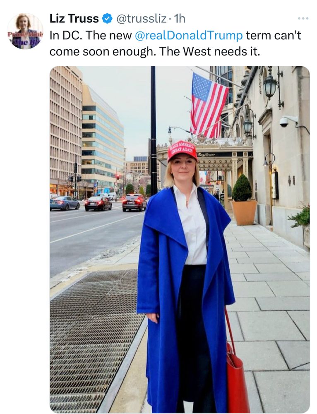Click the American flag in the photo

point(208,105)
